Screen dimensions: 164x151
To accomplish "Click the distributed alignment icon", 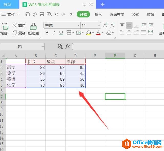I will click(x=150, y=32).
